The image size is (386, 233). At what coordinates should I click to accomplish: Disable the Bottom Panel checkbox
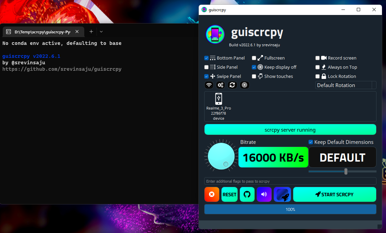[206, 58]
